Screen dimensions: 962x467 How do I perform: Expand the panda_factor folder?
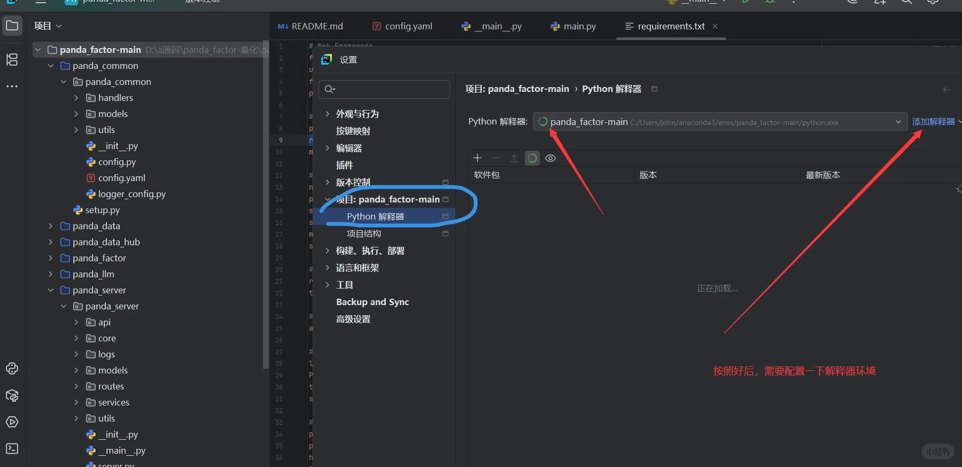point(51,258)
